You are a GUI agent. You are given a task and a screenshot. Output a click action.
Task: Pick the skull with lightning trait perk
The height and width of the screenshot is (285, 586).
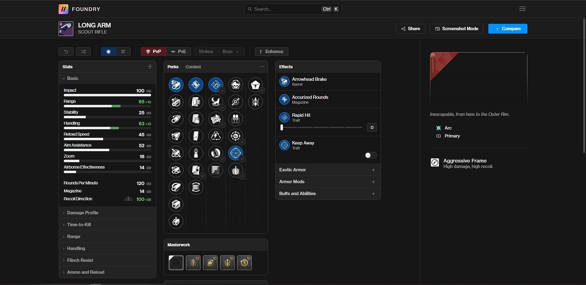[x=236, y=85]
